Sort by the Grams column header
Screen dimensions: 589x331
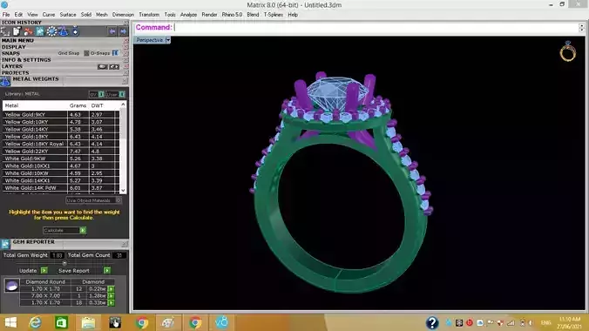[78, 105]
